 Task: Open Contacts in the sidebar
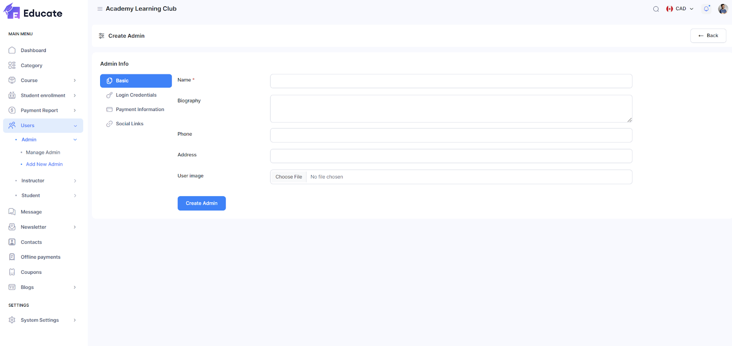point(31,242)
